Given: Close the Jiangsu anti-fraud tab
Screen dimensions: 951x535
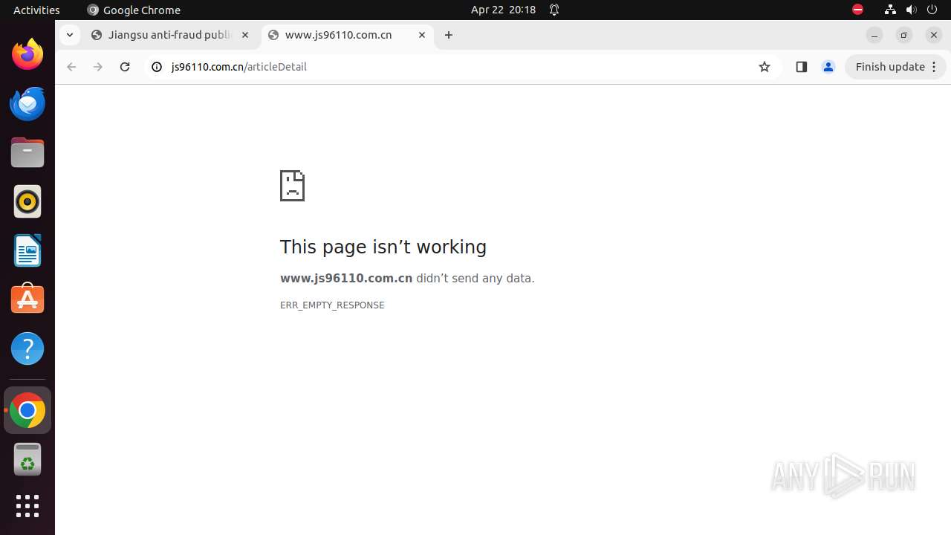Looking at the screenshot, I should [245, 35].
